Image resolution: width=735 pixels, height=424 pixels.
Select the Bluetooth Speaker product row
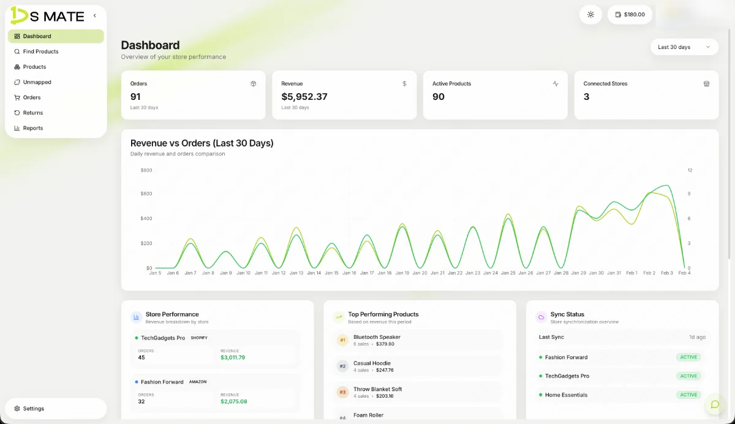(x=420, y=340)
